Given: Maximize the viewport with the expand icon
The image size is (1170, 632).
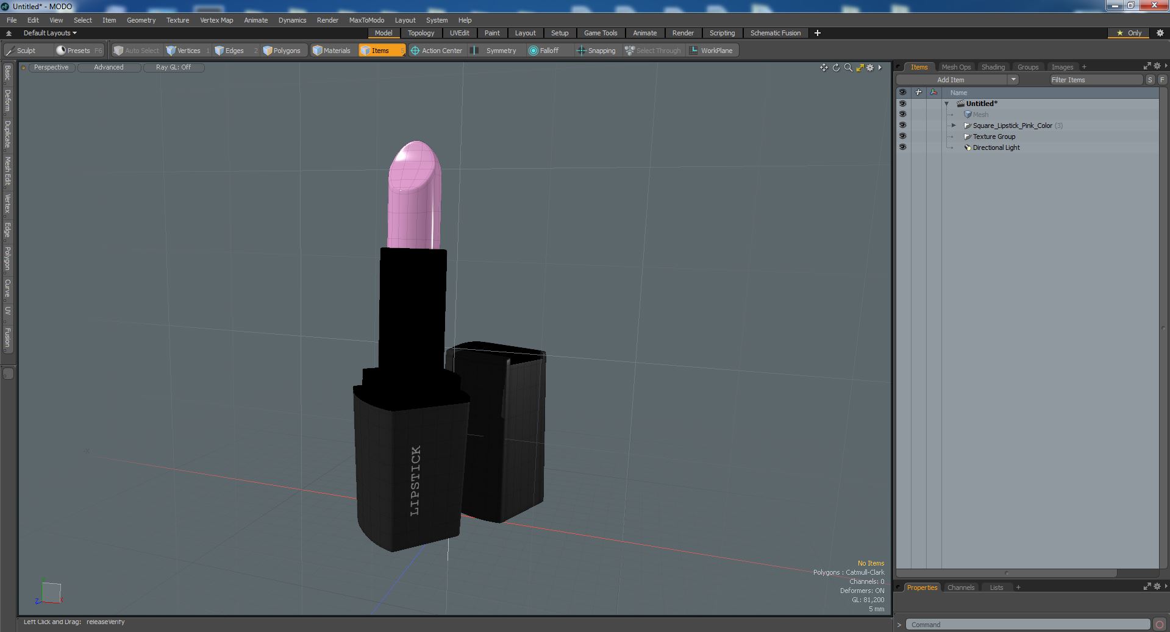Looking at the screenshot, I should [860, 68].
